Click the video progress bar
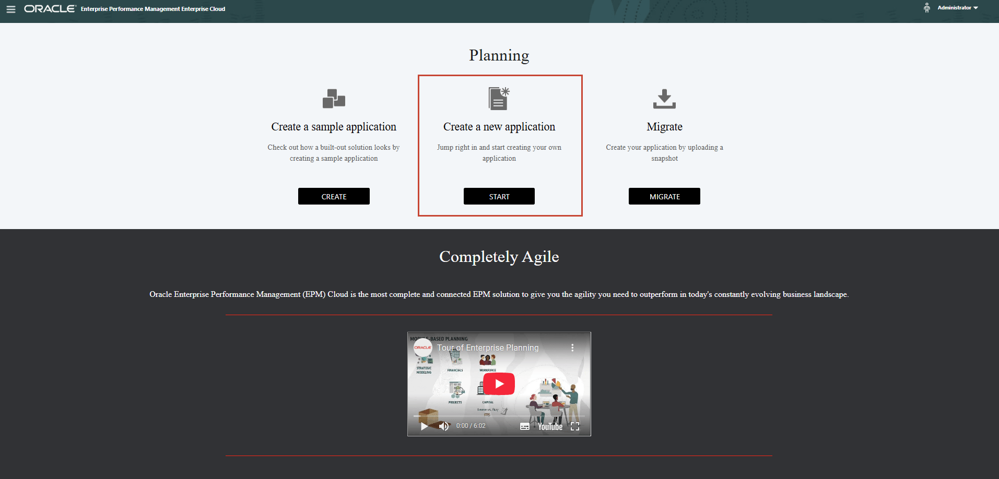The width and height of the screenshot is (999, 479). (499, 416)
